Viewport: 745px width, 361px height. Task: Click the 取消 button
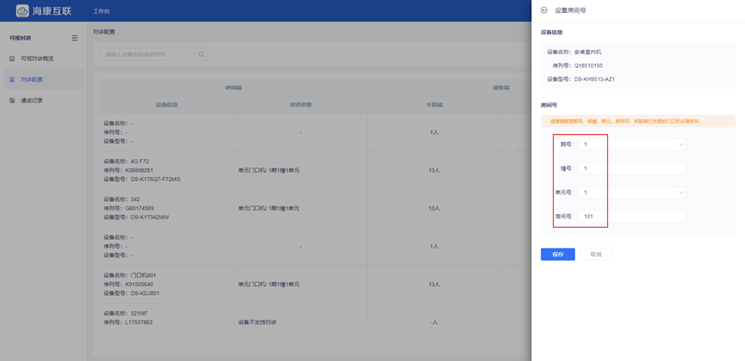[595, 254]
